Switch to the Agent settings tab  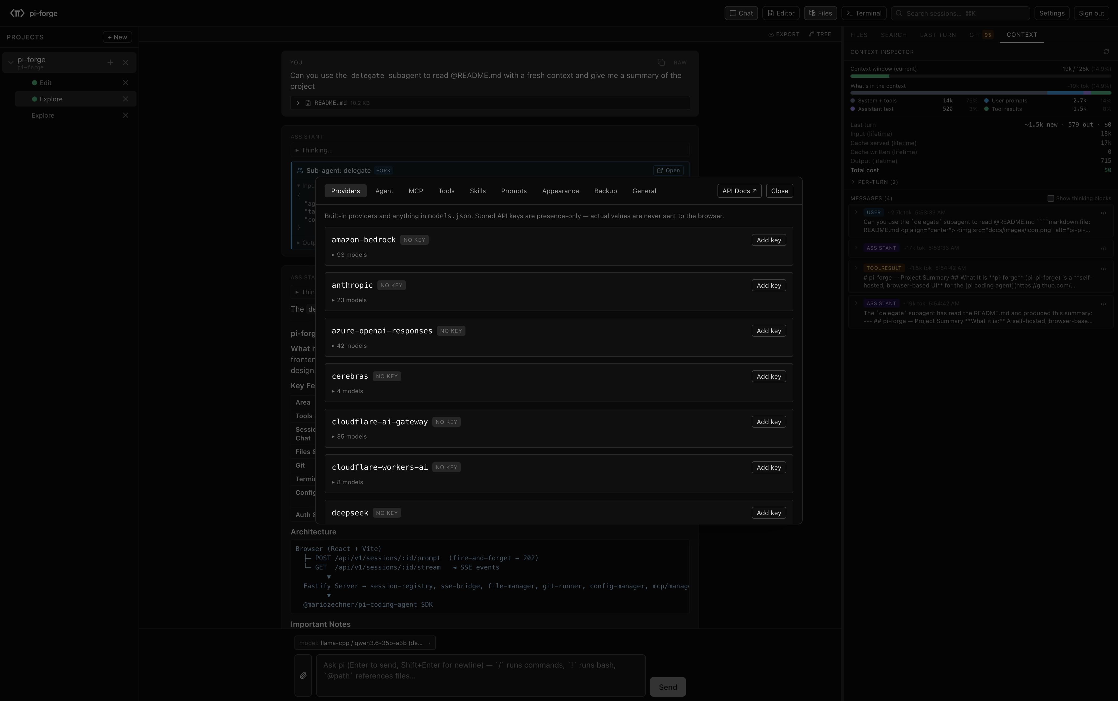tap(384, 191)
